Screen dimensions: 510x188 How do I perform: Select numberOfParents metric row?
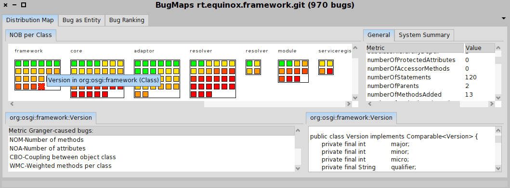(431, 86)
